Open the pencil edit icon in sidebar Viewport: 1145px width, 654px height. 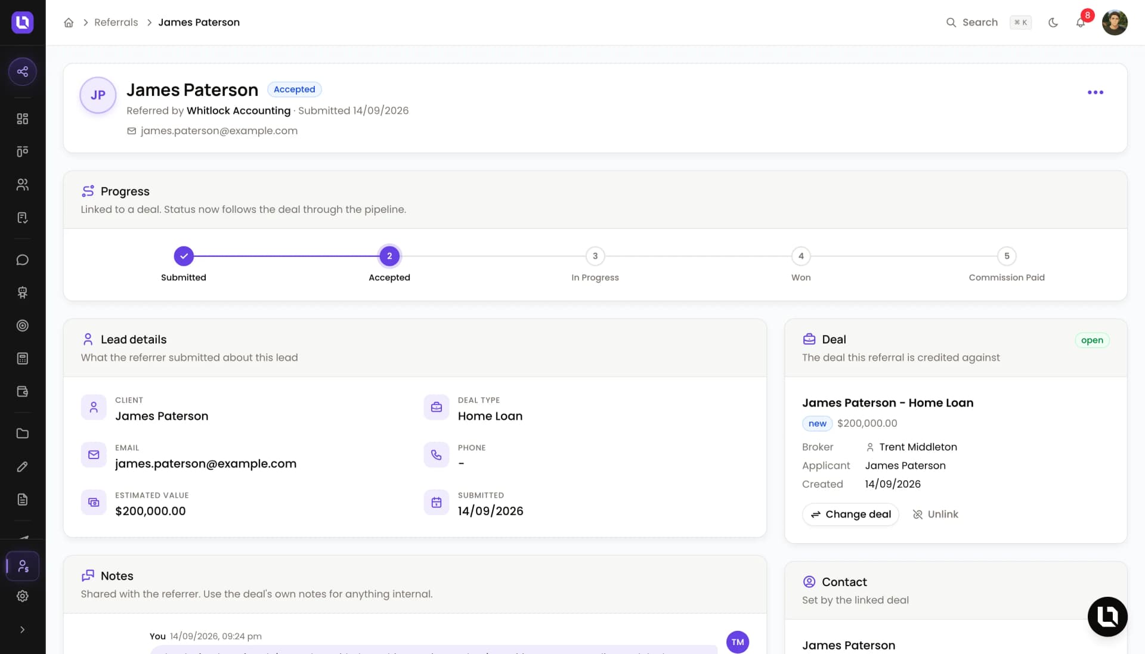tap(23, 467)
